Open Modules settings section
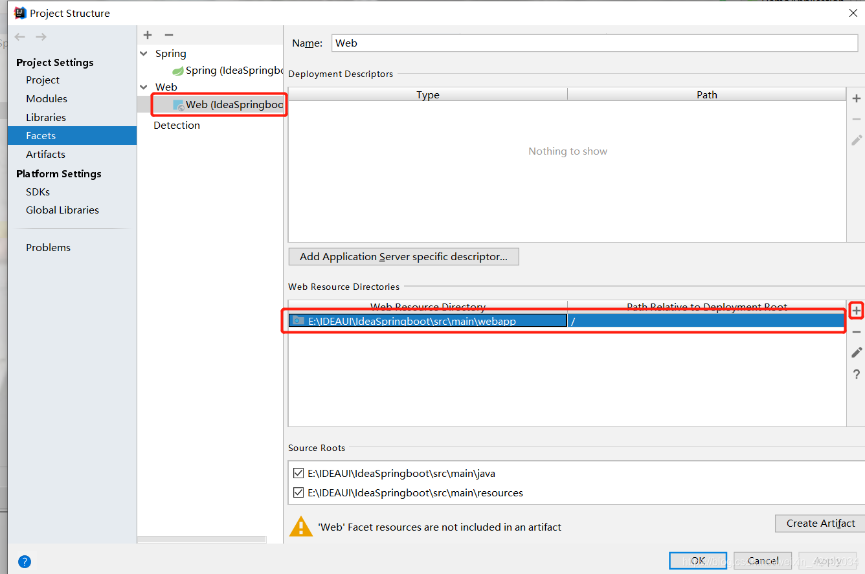Viewport: 865px width, 574px height. [x=47, y=98]
